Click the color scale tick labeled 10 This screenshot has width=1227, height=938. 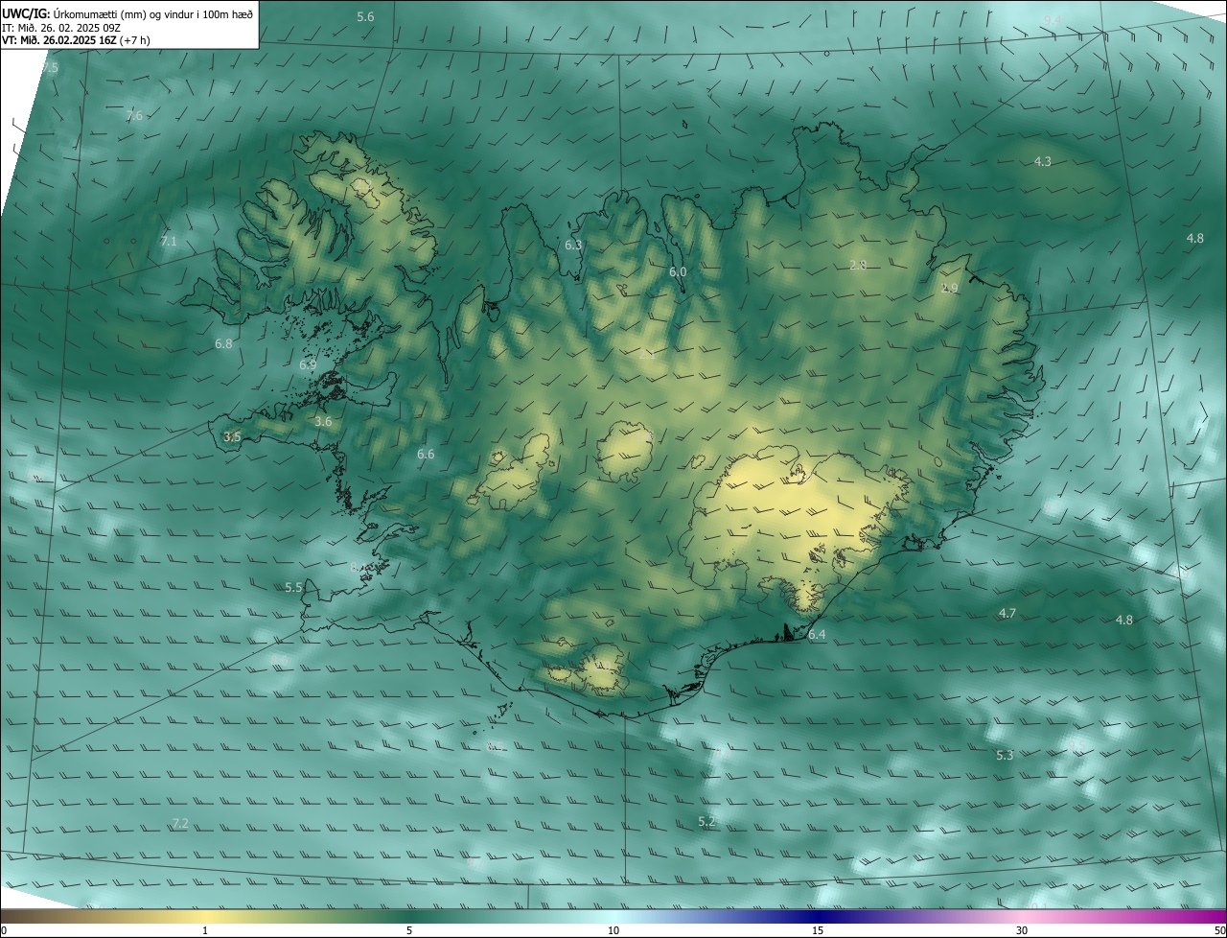613,930
